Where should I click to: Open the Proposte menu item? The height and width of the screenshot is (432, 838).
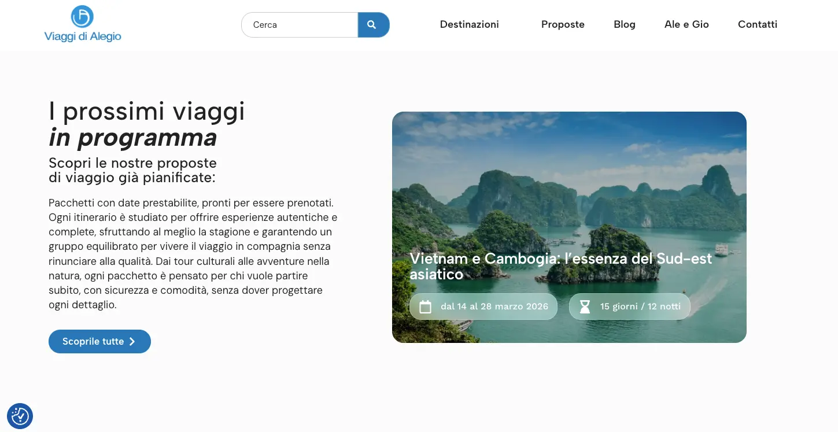[x=563, y=24]
